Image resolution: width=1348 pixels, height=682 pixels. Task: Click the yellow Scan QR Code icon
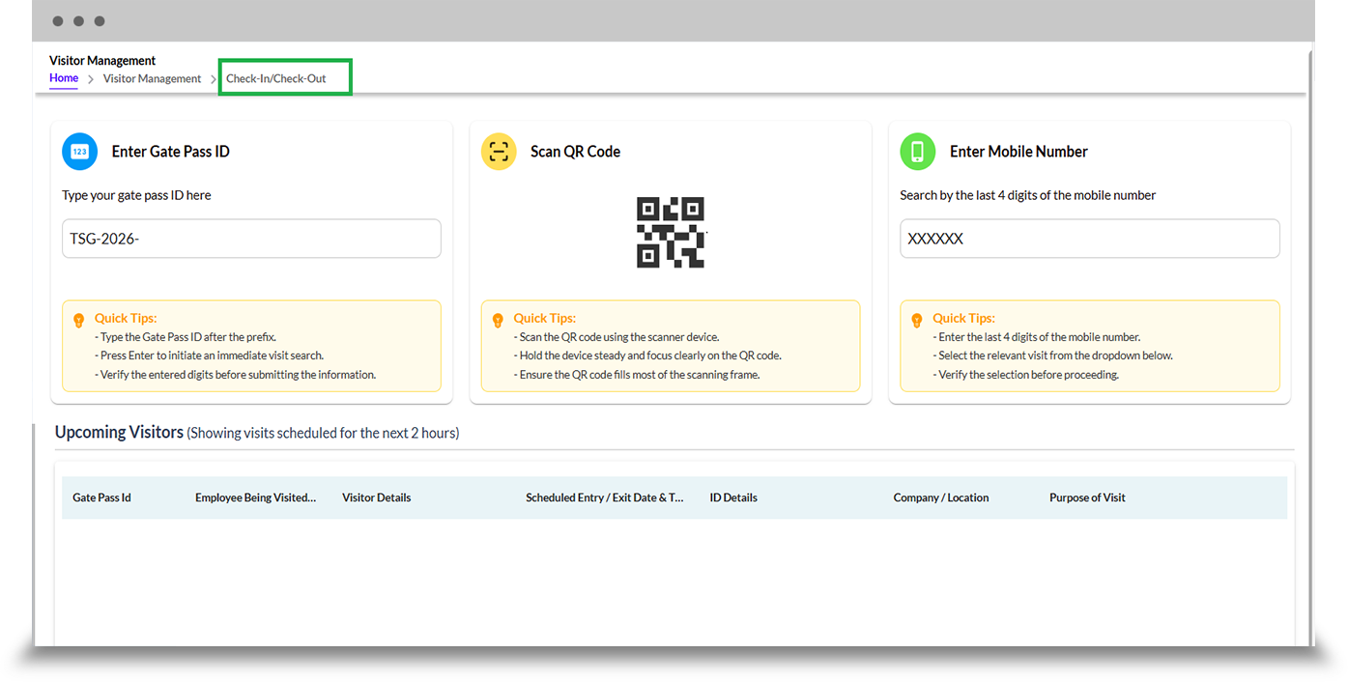pyautogui.click(x=499, y=152)
